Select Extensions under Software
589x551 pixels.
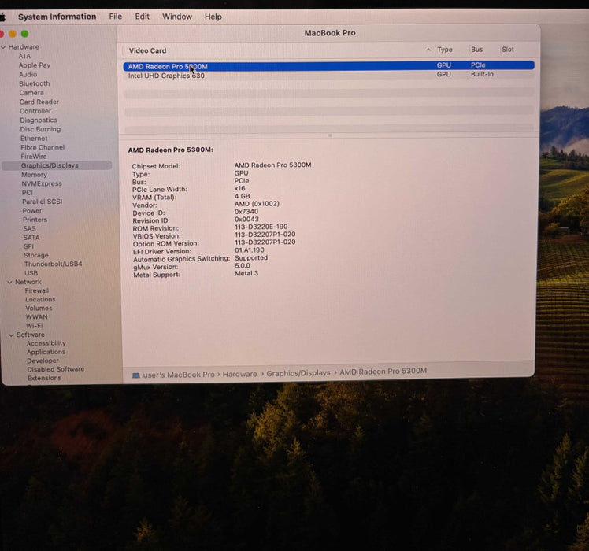(x=44, y=379)
